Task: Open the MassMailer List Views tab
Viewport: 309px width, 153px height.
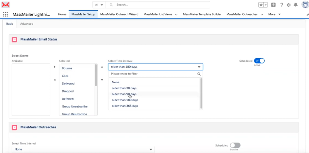Action: [158, 14]
